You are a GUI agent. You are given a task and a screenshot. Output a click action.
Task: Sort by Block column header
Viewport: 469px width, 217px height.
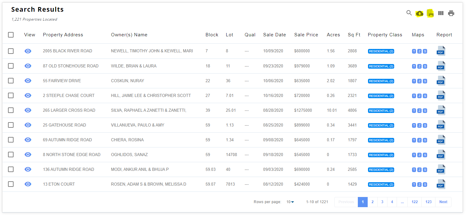(x=212, y=35)
